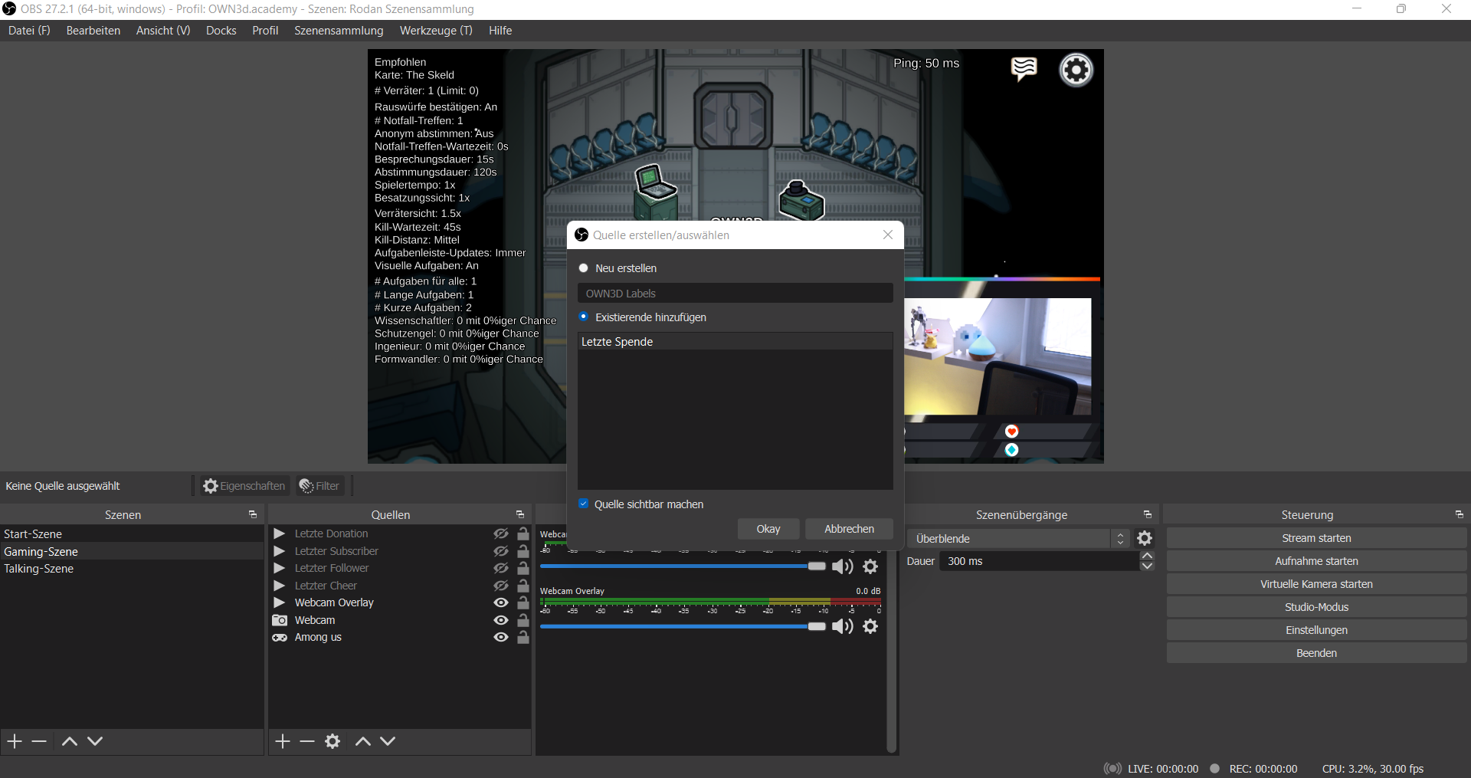Open the Szenensammlung menu
Image resolution: width=1471 pixels, height=778 pixels.
click(339, 31)
